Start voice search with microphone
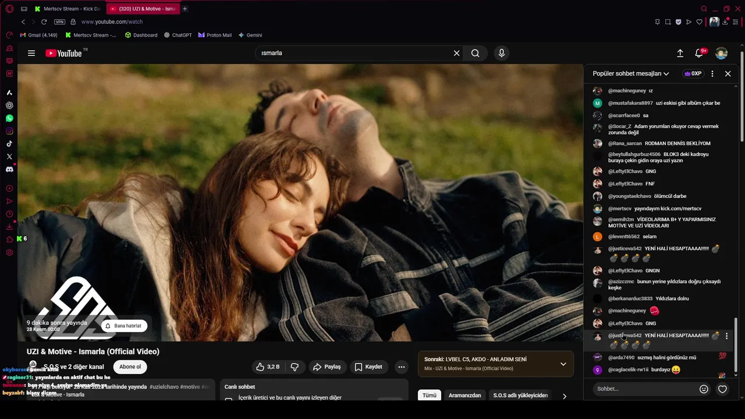 click(502, 53)
